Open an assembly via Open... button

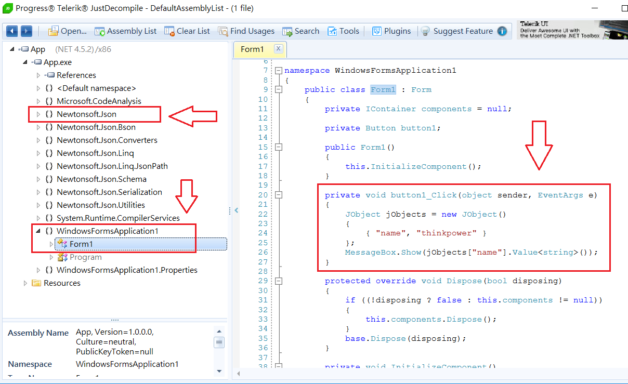(x=68, y=31)
